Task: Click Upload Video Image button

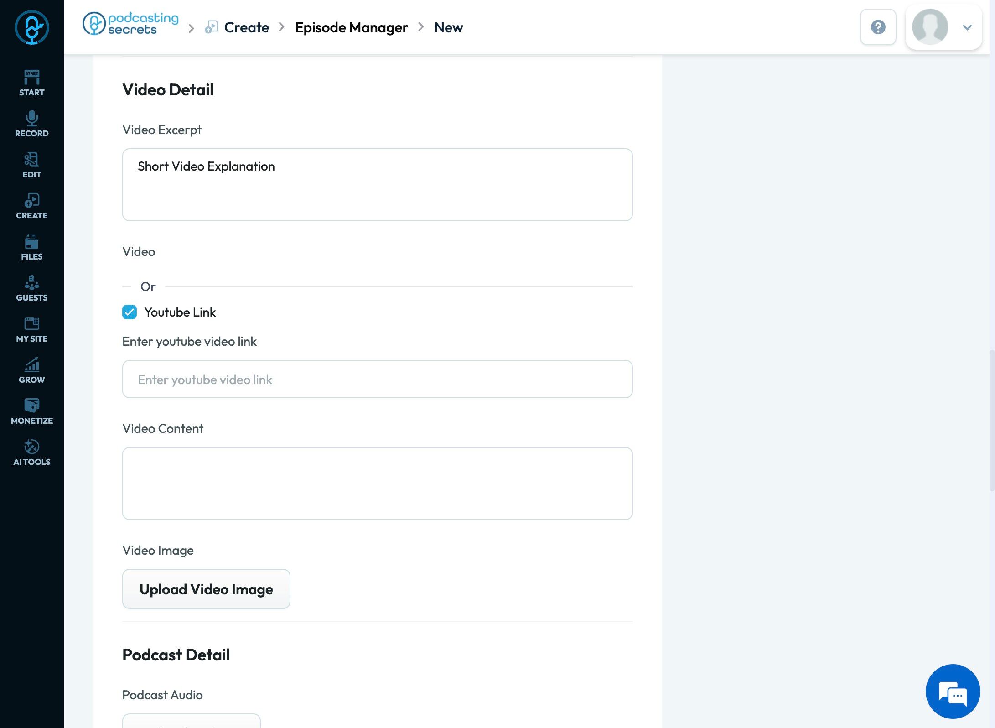Action: click(206, 589)
